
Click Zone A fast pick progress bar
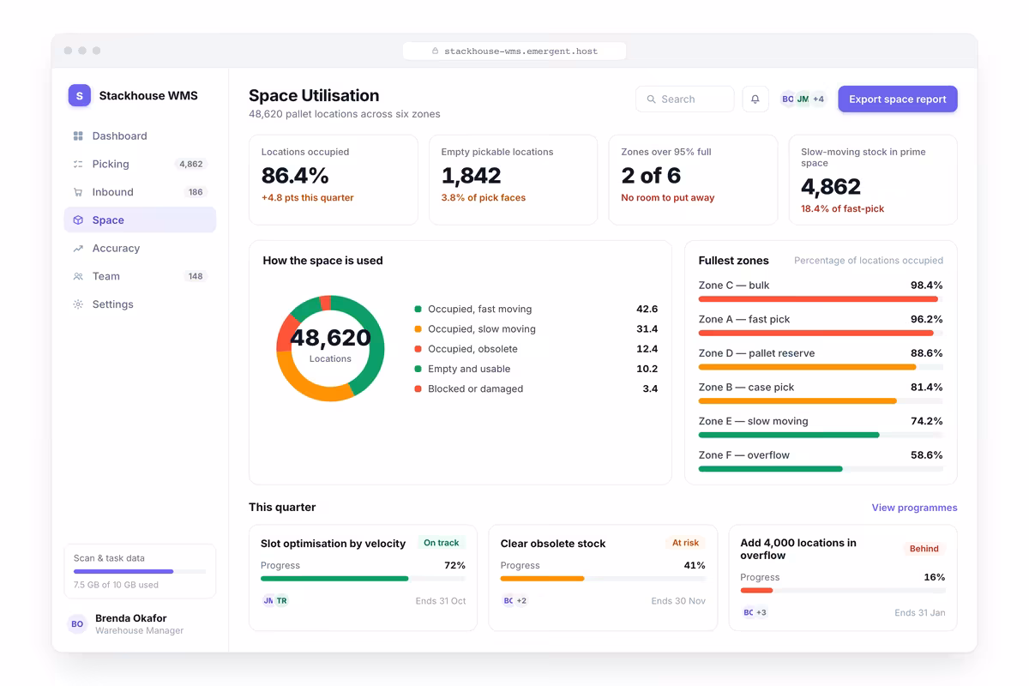pos(821,333)
